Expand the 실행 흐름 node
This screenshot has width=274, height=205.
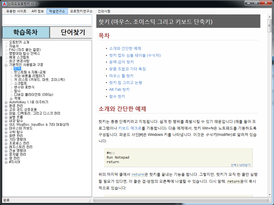6,117
